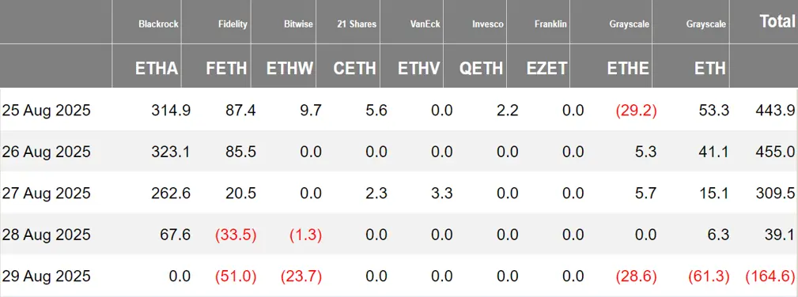Viewport: 798px width, 297px height.
Task: Click the ETHA value 314.9
Action: pos(171,111)
